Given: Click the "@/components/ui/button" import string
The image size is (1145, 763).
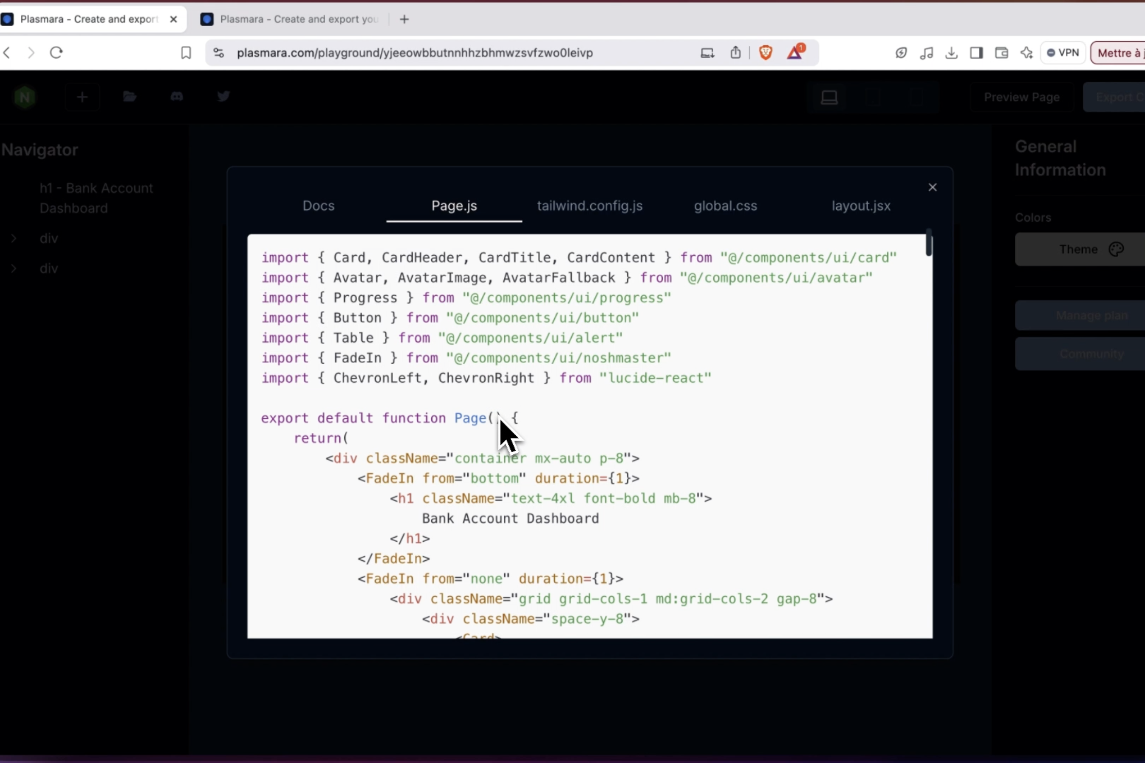Looking at the screenshot, I should pyautogui.click(x=542, y=318).
